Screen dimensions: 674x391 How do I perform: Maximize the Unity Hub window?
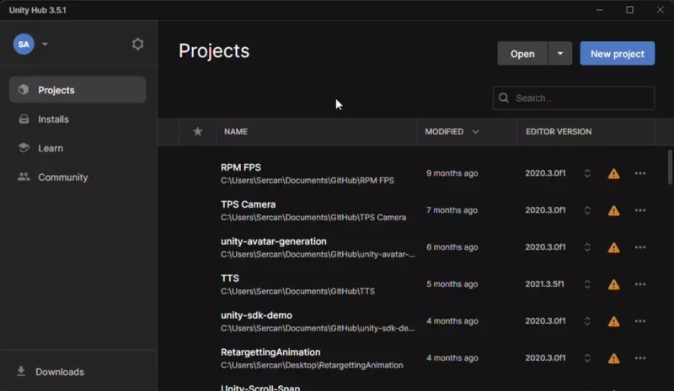click(x=629, y=10)
